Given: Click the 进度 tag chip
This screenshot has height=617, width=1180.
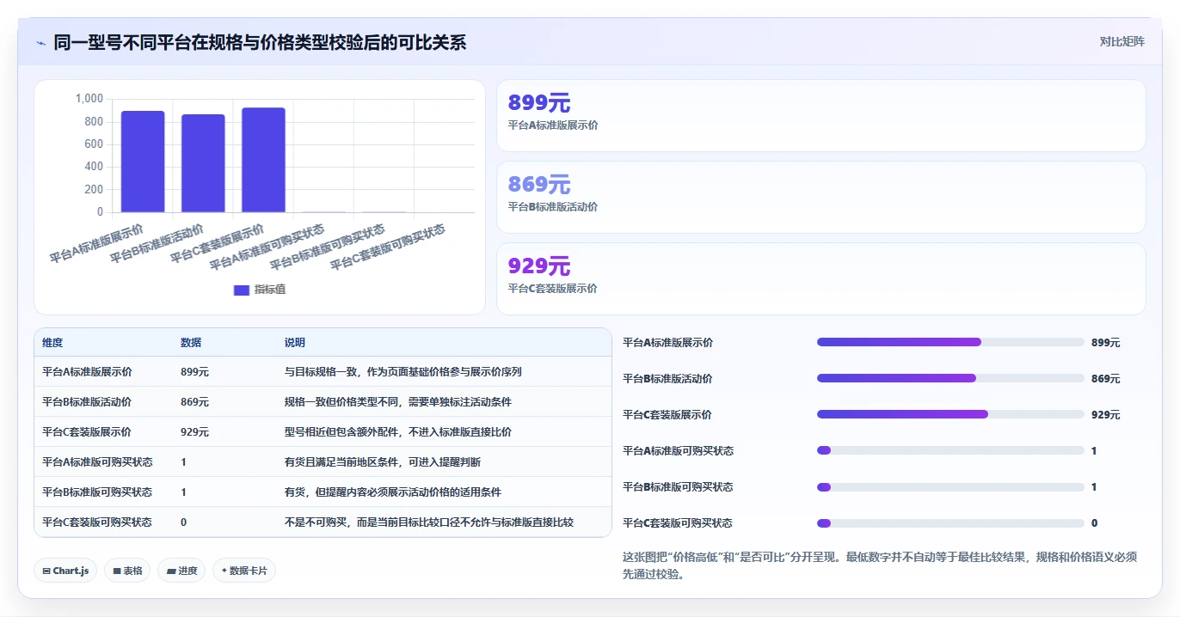Looking at the screenshot, I should point(181,571).
